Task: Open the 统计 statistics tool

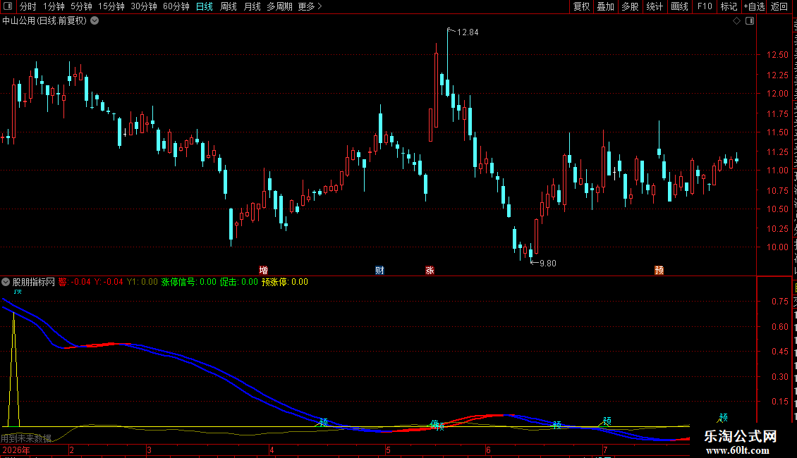Action: (x=655, y=6)
